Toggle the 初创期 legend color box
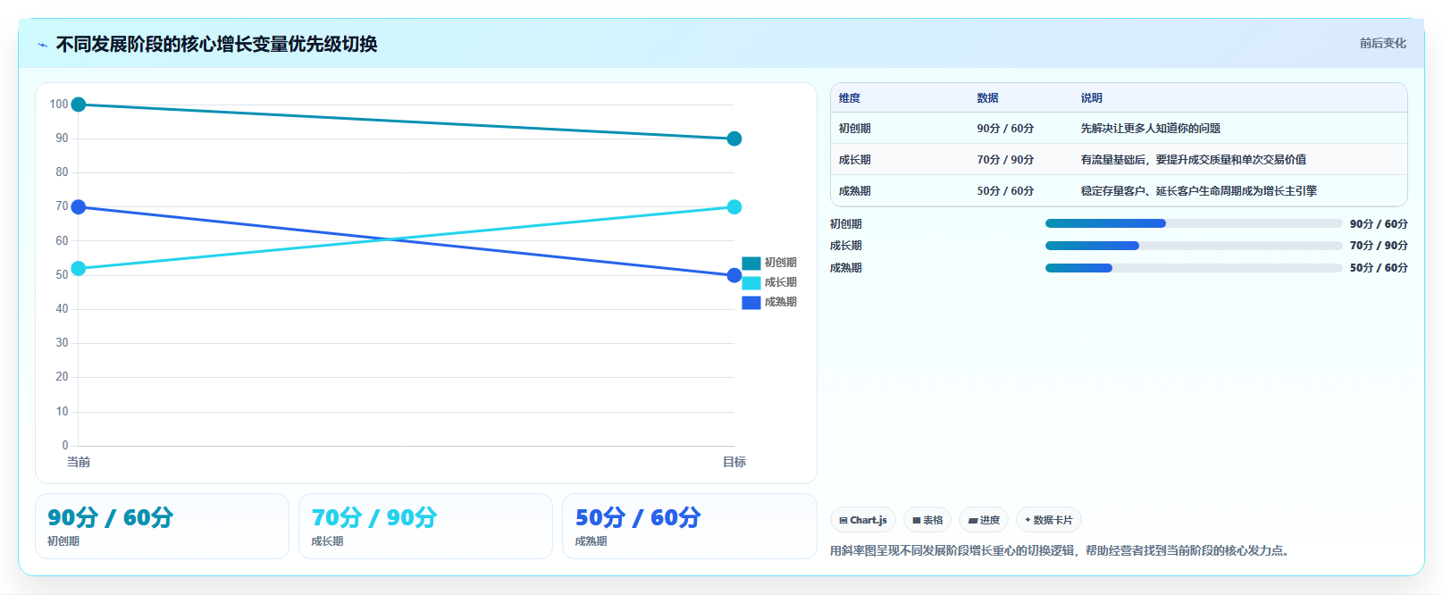This screenshot has height=595, width=1443. click(x=751, y=263)
